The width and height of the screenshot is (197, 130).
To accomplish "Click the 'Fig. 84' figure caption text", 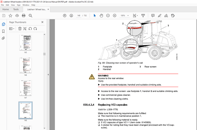I will [x=120, y=63].
